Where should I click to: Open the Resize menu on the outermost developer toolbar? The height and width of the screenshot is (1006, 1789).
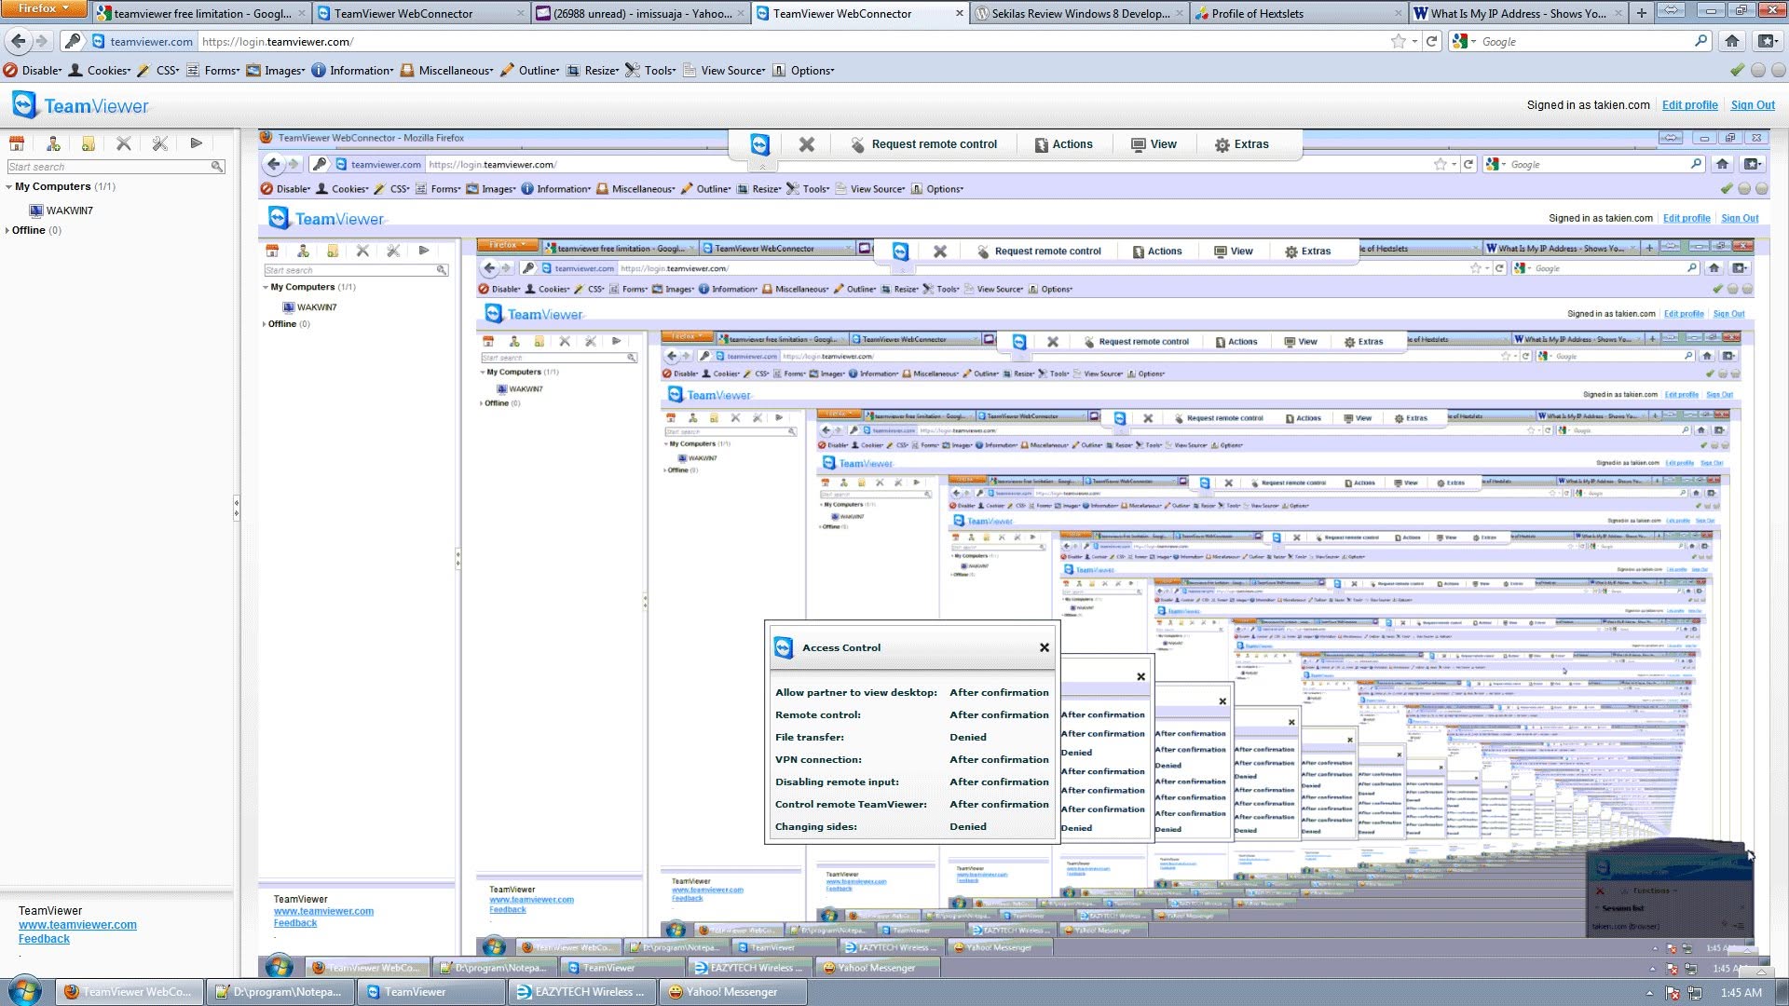coord(593,70)
